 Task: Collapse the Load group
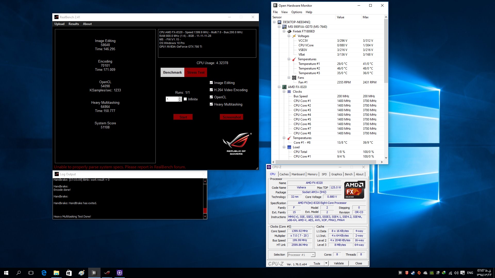(x=284, y=147)
